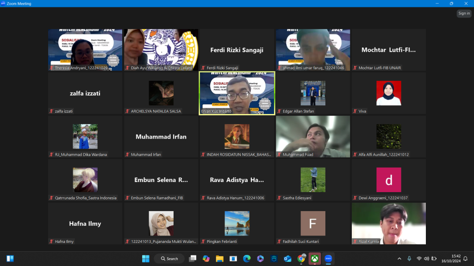
Task: Click the taskbar Search box
Action: 169,259
